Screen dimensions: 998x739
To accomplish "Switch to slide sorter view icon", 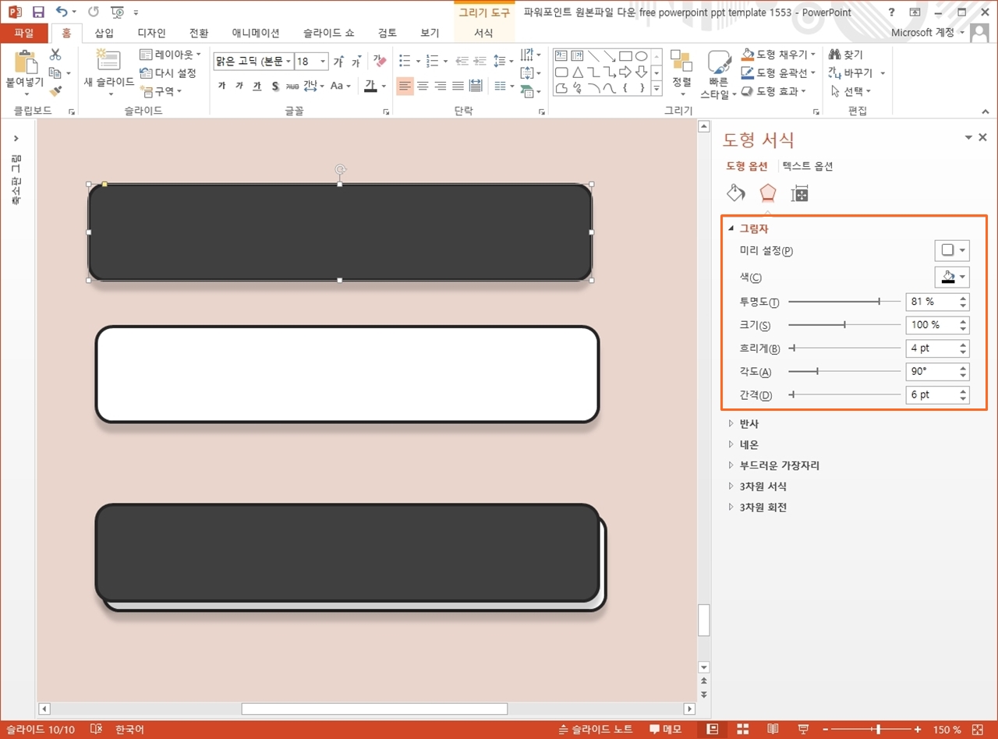I will click(x=742, y=730).
